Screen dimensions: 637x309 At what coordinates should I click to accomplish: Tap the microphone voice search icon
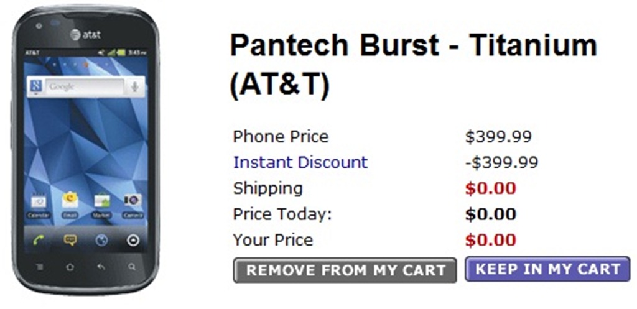(134, 87)
